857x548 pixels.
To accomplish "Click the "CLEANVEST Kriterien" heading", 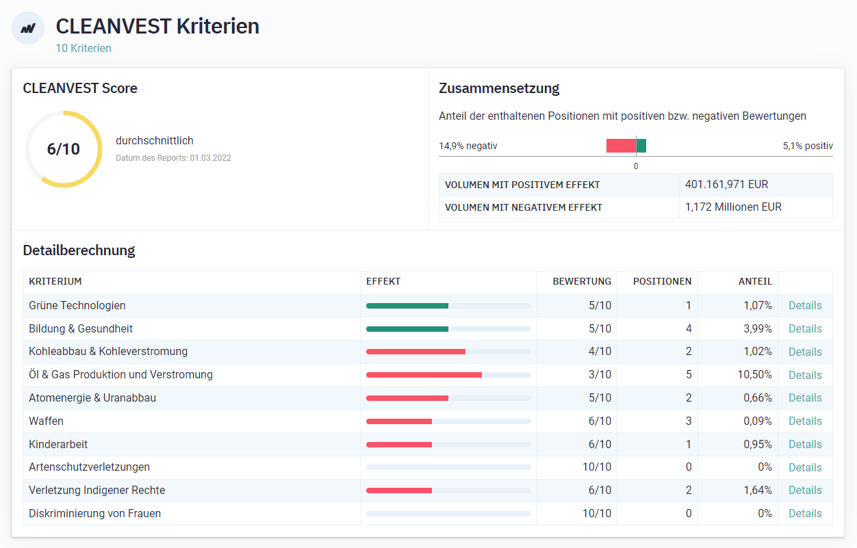I will 157,26.
